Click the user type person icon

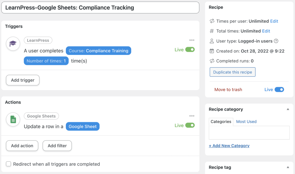(x=212, y=41)
